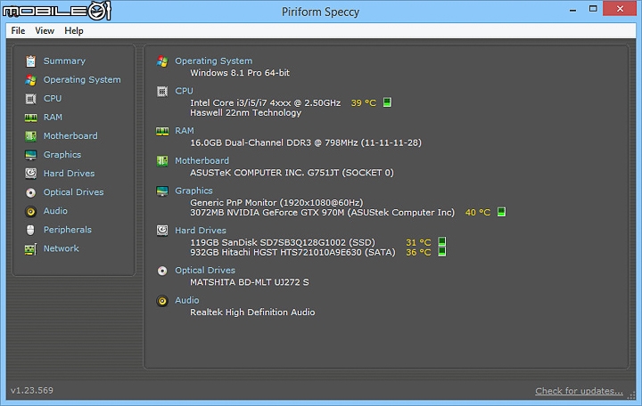This screenshot has height=406, width=642.
Task: Open Peripherals label in the sidebar
Action: click(x=68, y=230)
